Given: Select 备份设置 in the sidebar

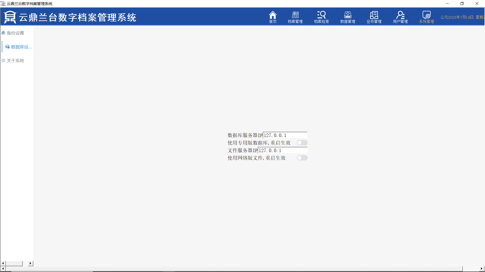Looking at the screenshot, I should click(15, 33).
